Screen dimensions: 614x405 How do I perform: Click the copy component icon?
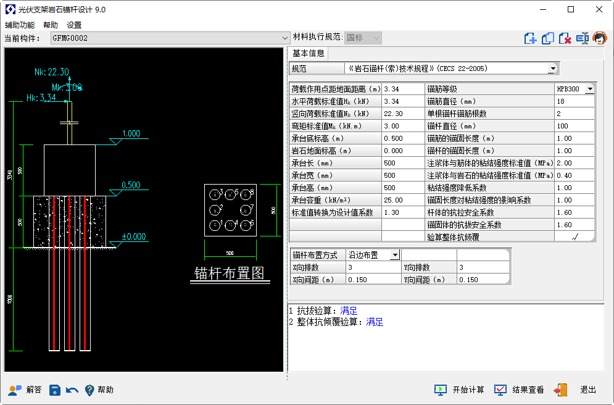(x=547, y=38)
